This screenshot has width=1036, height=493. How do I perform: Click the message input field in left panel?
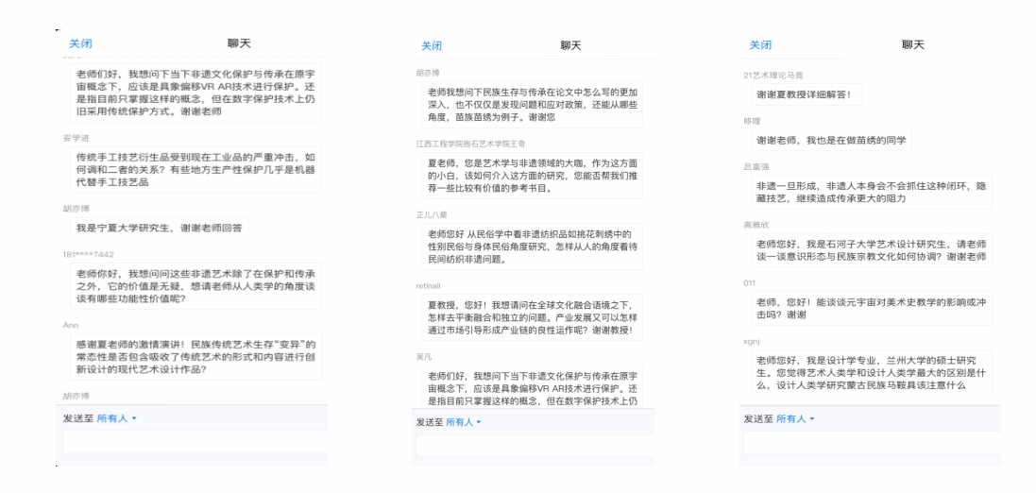[194, 444]
